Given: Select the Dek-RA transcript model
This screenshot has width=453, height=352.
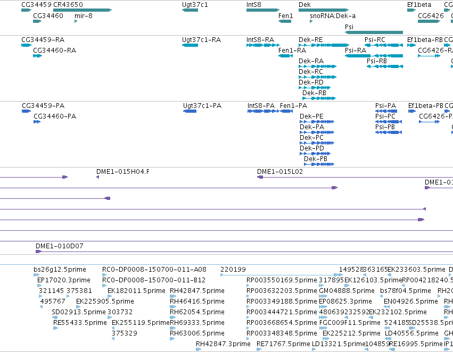Looking at the screenshot, I should point(317,66).
